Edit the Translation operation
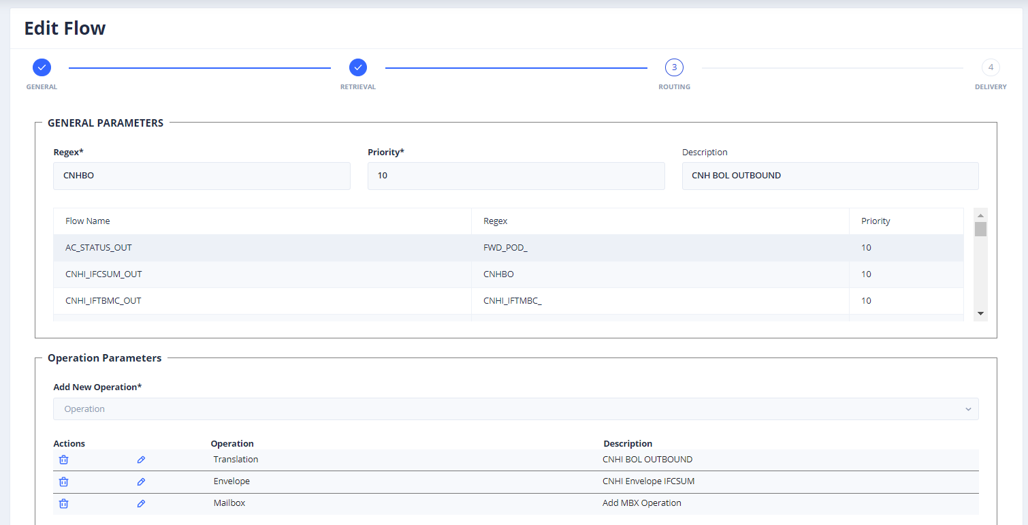The height and width of the screenshot is (525, 1028). pos(141,460)
